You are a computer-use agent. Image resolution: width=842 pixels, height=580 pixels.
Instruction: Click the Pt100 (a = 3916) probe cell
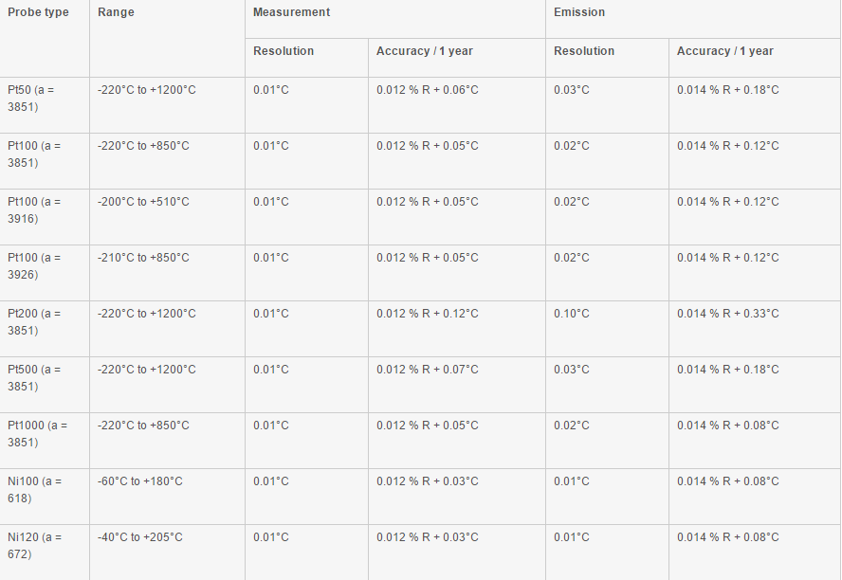[34, 209]
